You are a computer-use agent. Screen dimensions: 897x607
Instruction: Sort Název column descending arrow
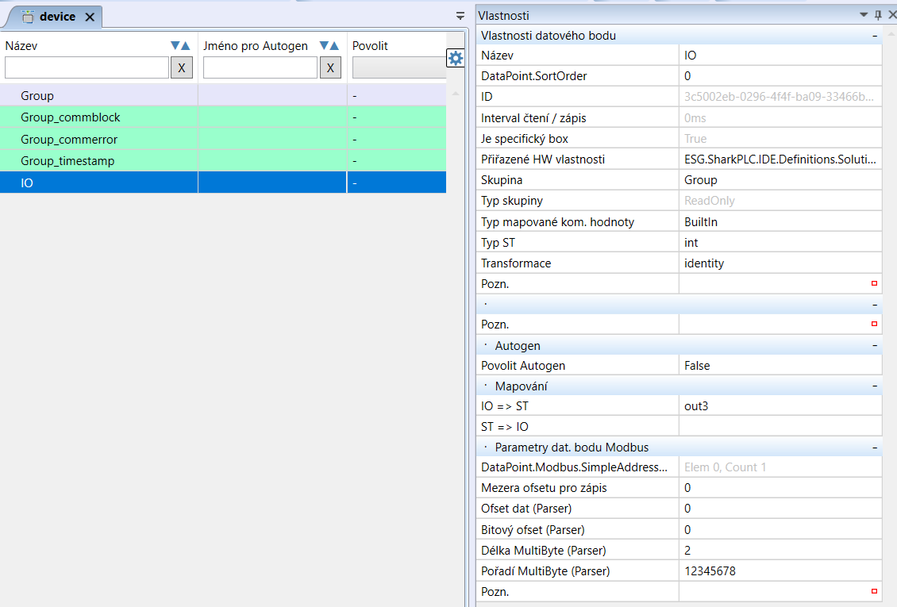pyautogui.click(x=175, y=46)
